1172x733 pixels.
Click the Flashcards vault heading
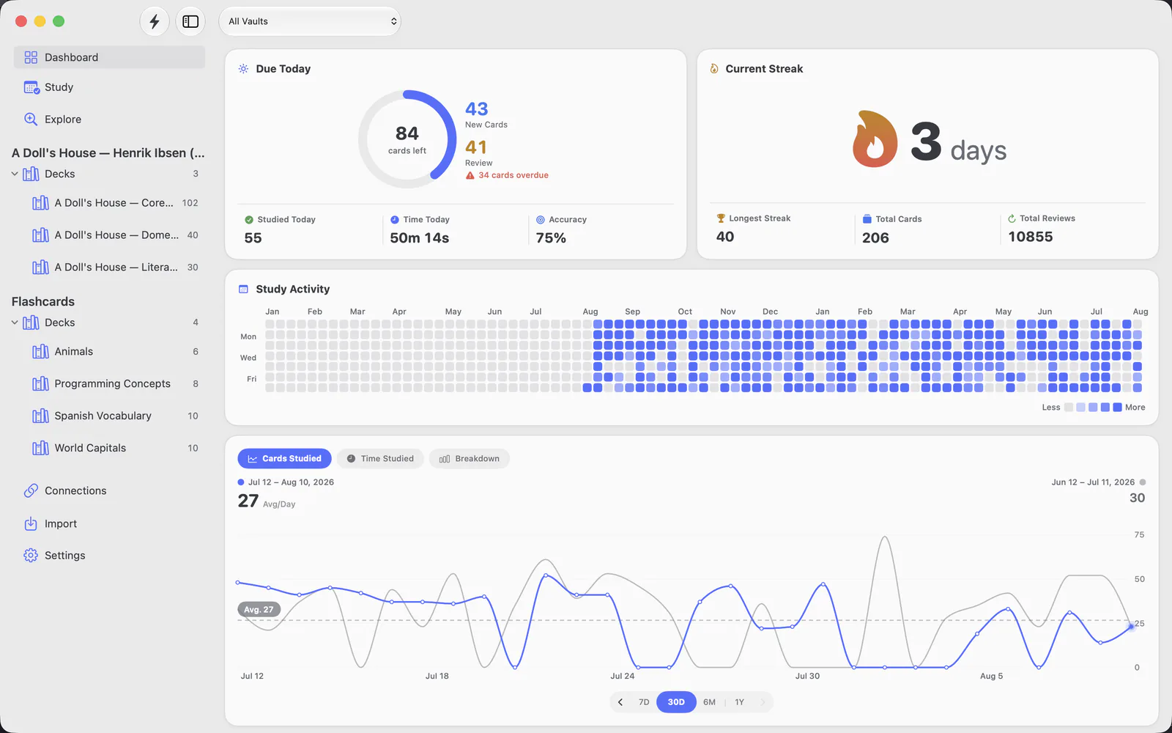(43, 302)
